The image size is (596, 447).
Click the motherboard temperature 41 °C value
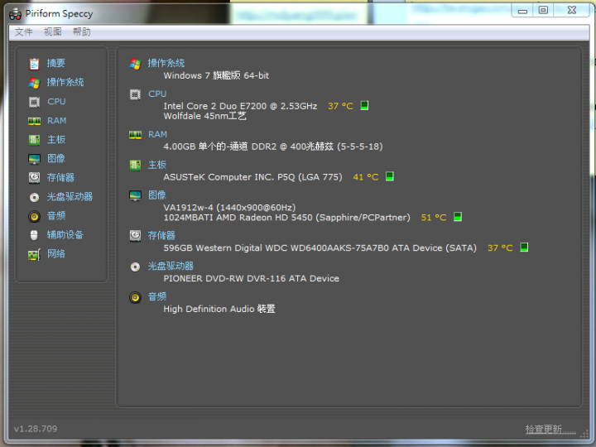coord(366,177)
